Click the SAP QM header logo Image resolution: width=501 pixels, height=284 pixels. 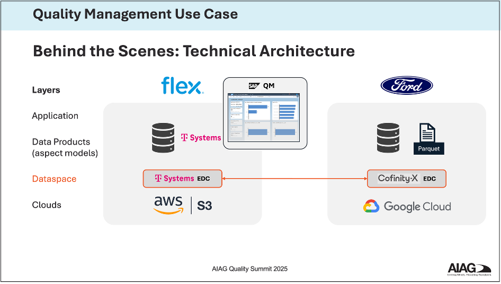[x=262, y=85]
